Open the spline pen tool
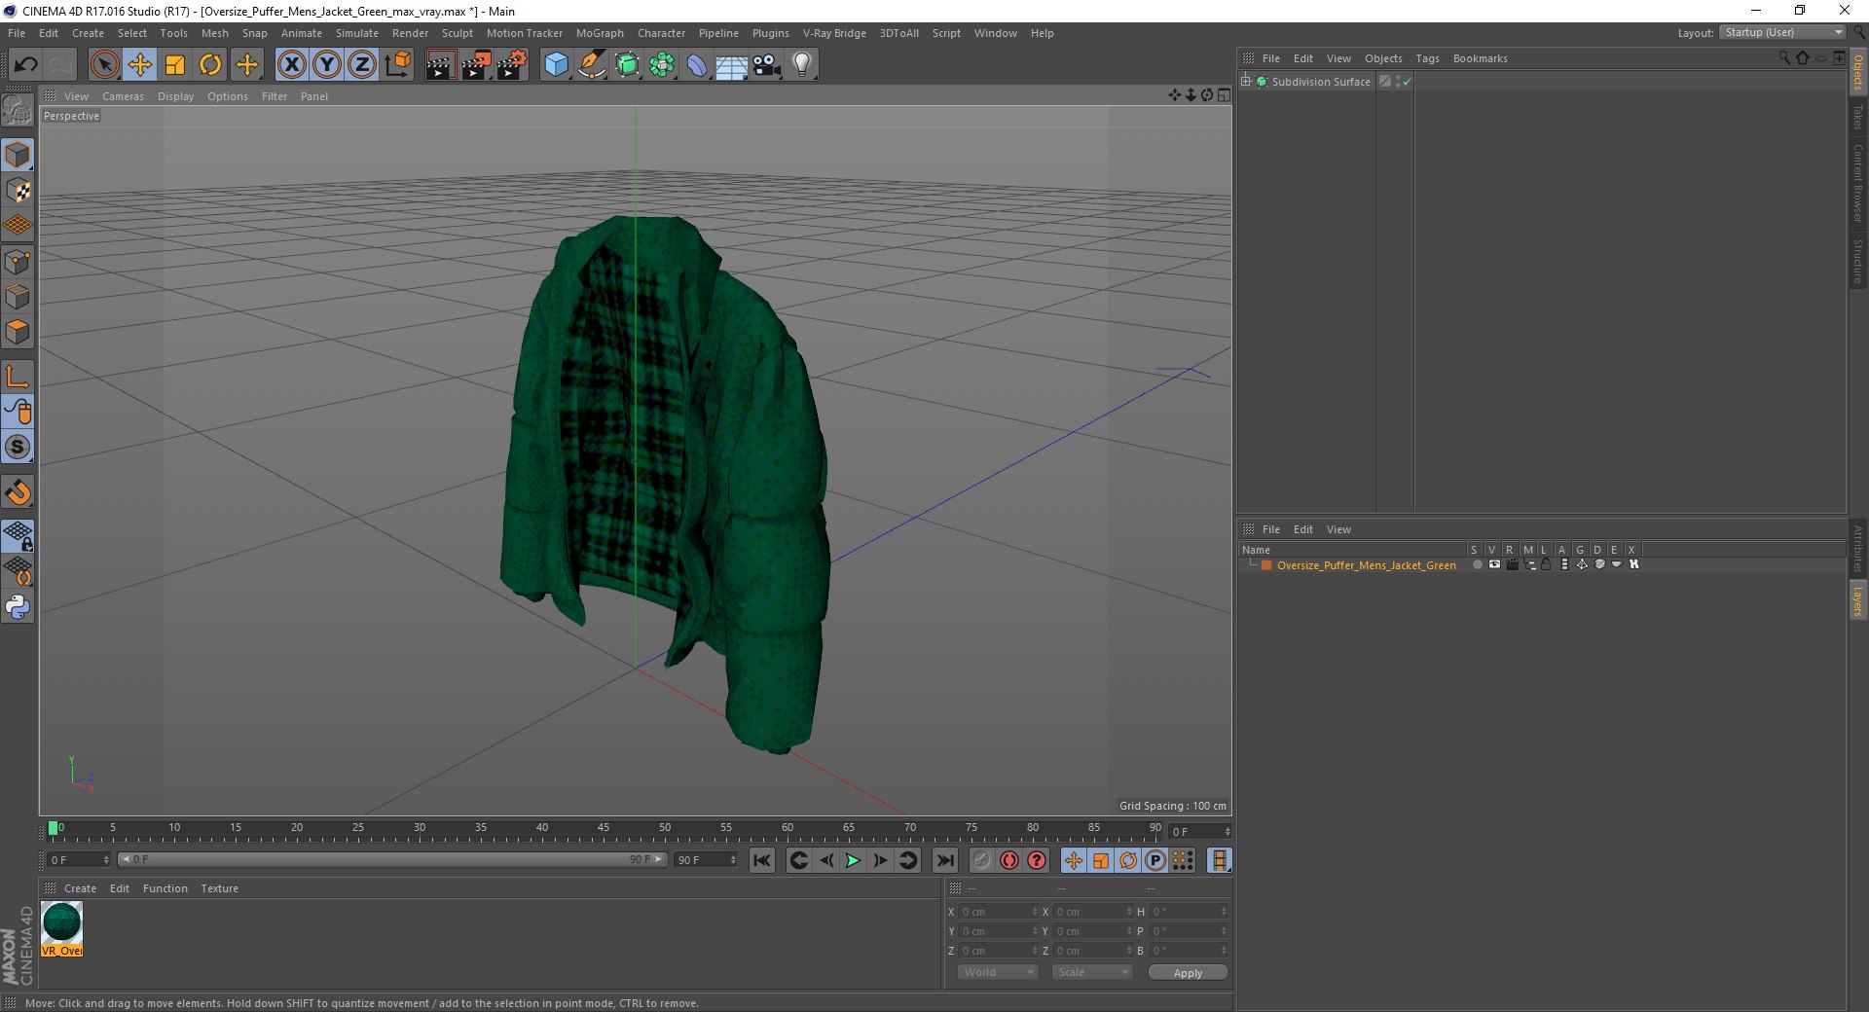Viewport: 1869px width, 1012px height. tap(592, 65)
